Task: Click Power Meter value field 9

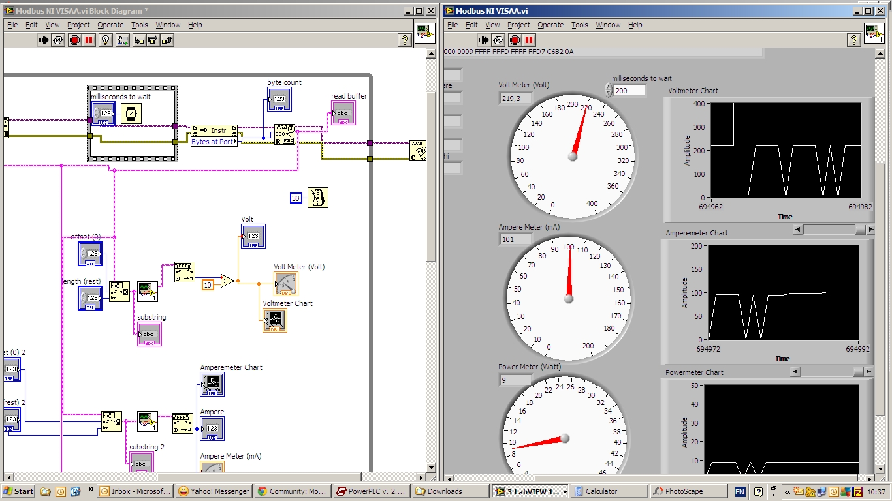Action: 516,380
